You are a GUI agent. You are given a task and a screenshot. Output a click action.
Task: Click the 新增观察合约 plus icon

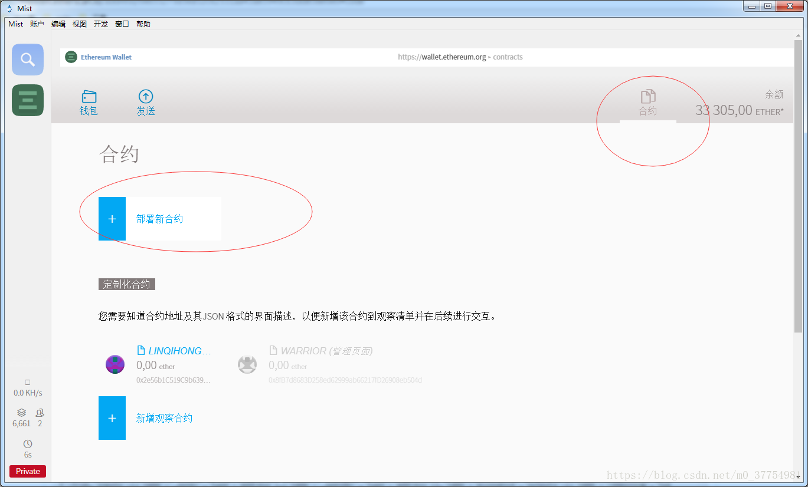pyautogui.click(x=112, y=418)
